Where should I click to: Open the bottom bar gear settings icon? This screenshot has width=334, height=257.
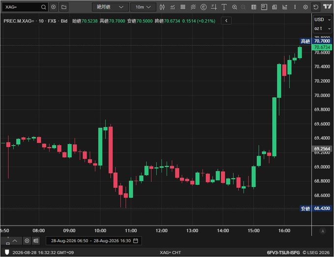[x=27, y=241]
